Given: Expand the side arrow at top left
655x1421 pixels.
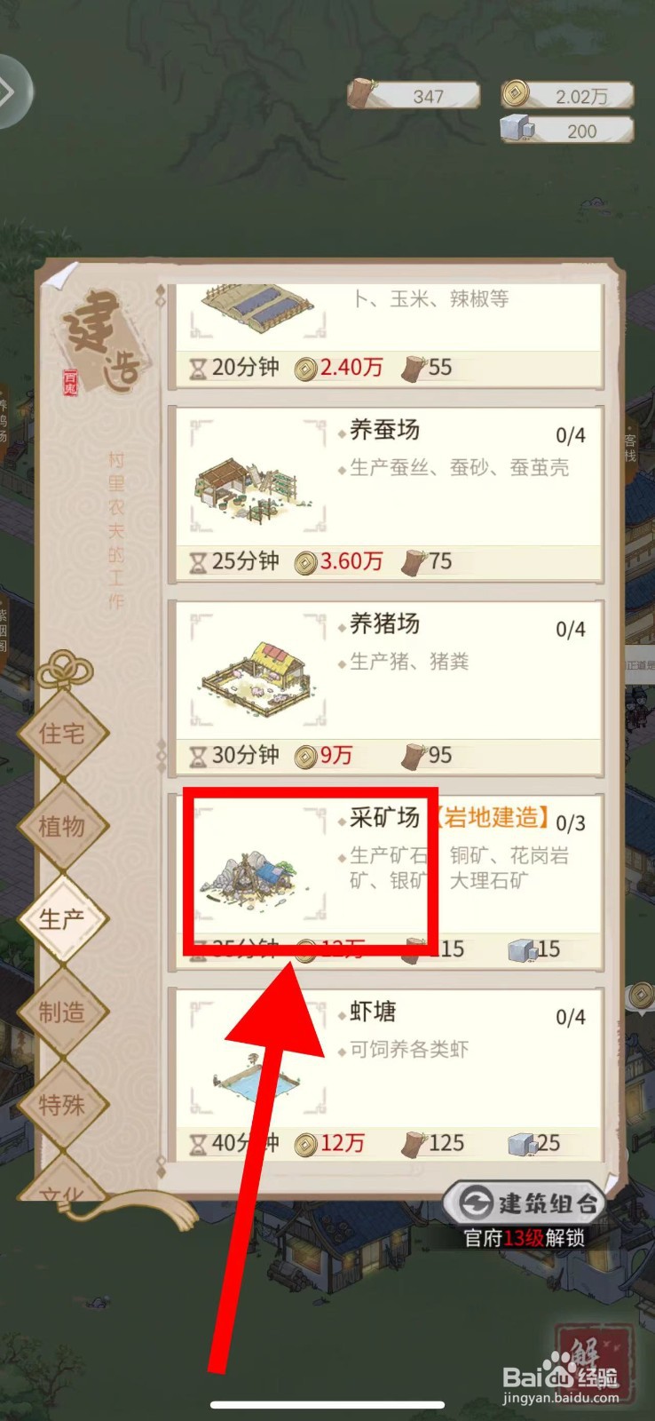Looking at the screenshot, I should click(12, 91).
